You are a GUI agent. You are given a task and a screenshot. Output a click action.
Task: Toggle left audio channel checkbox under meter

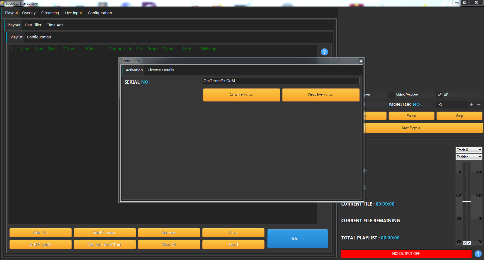(465, 243)
